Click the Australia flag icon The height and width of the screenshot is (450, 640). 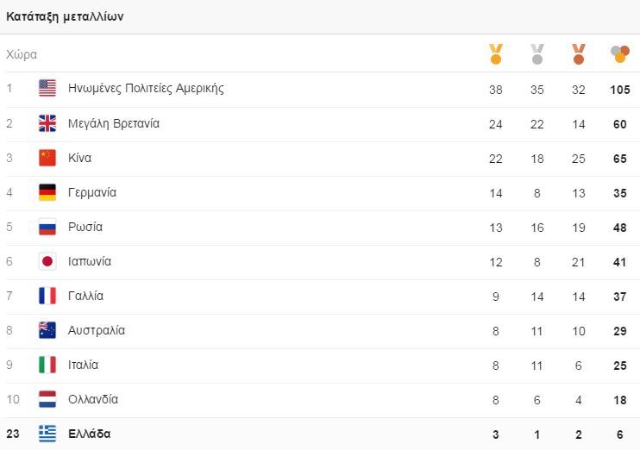pos(47,330)
